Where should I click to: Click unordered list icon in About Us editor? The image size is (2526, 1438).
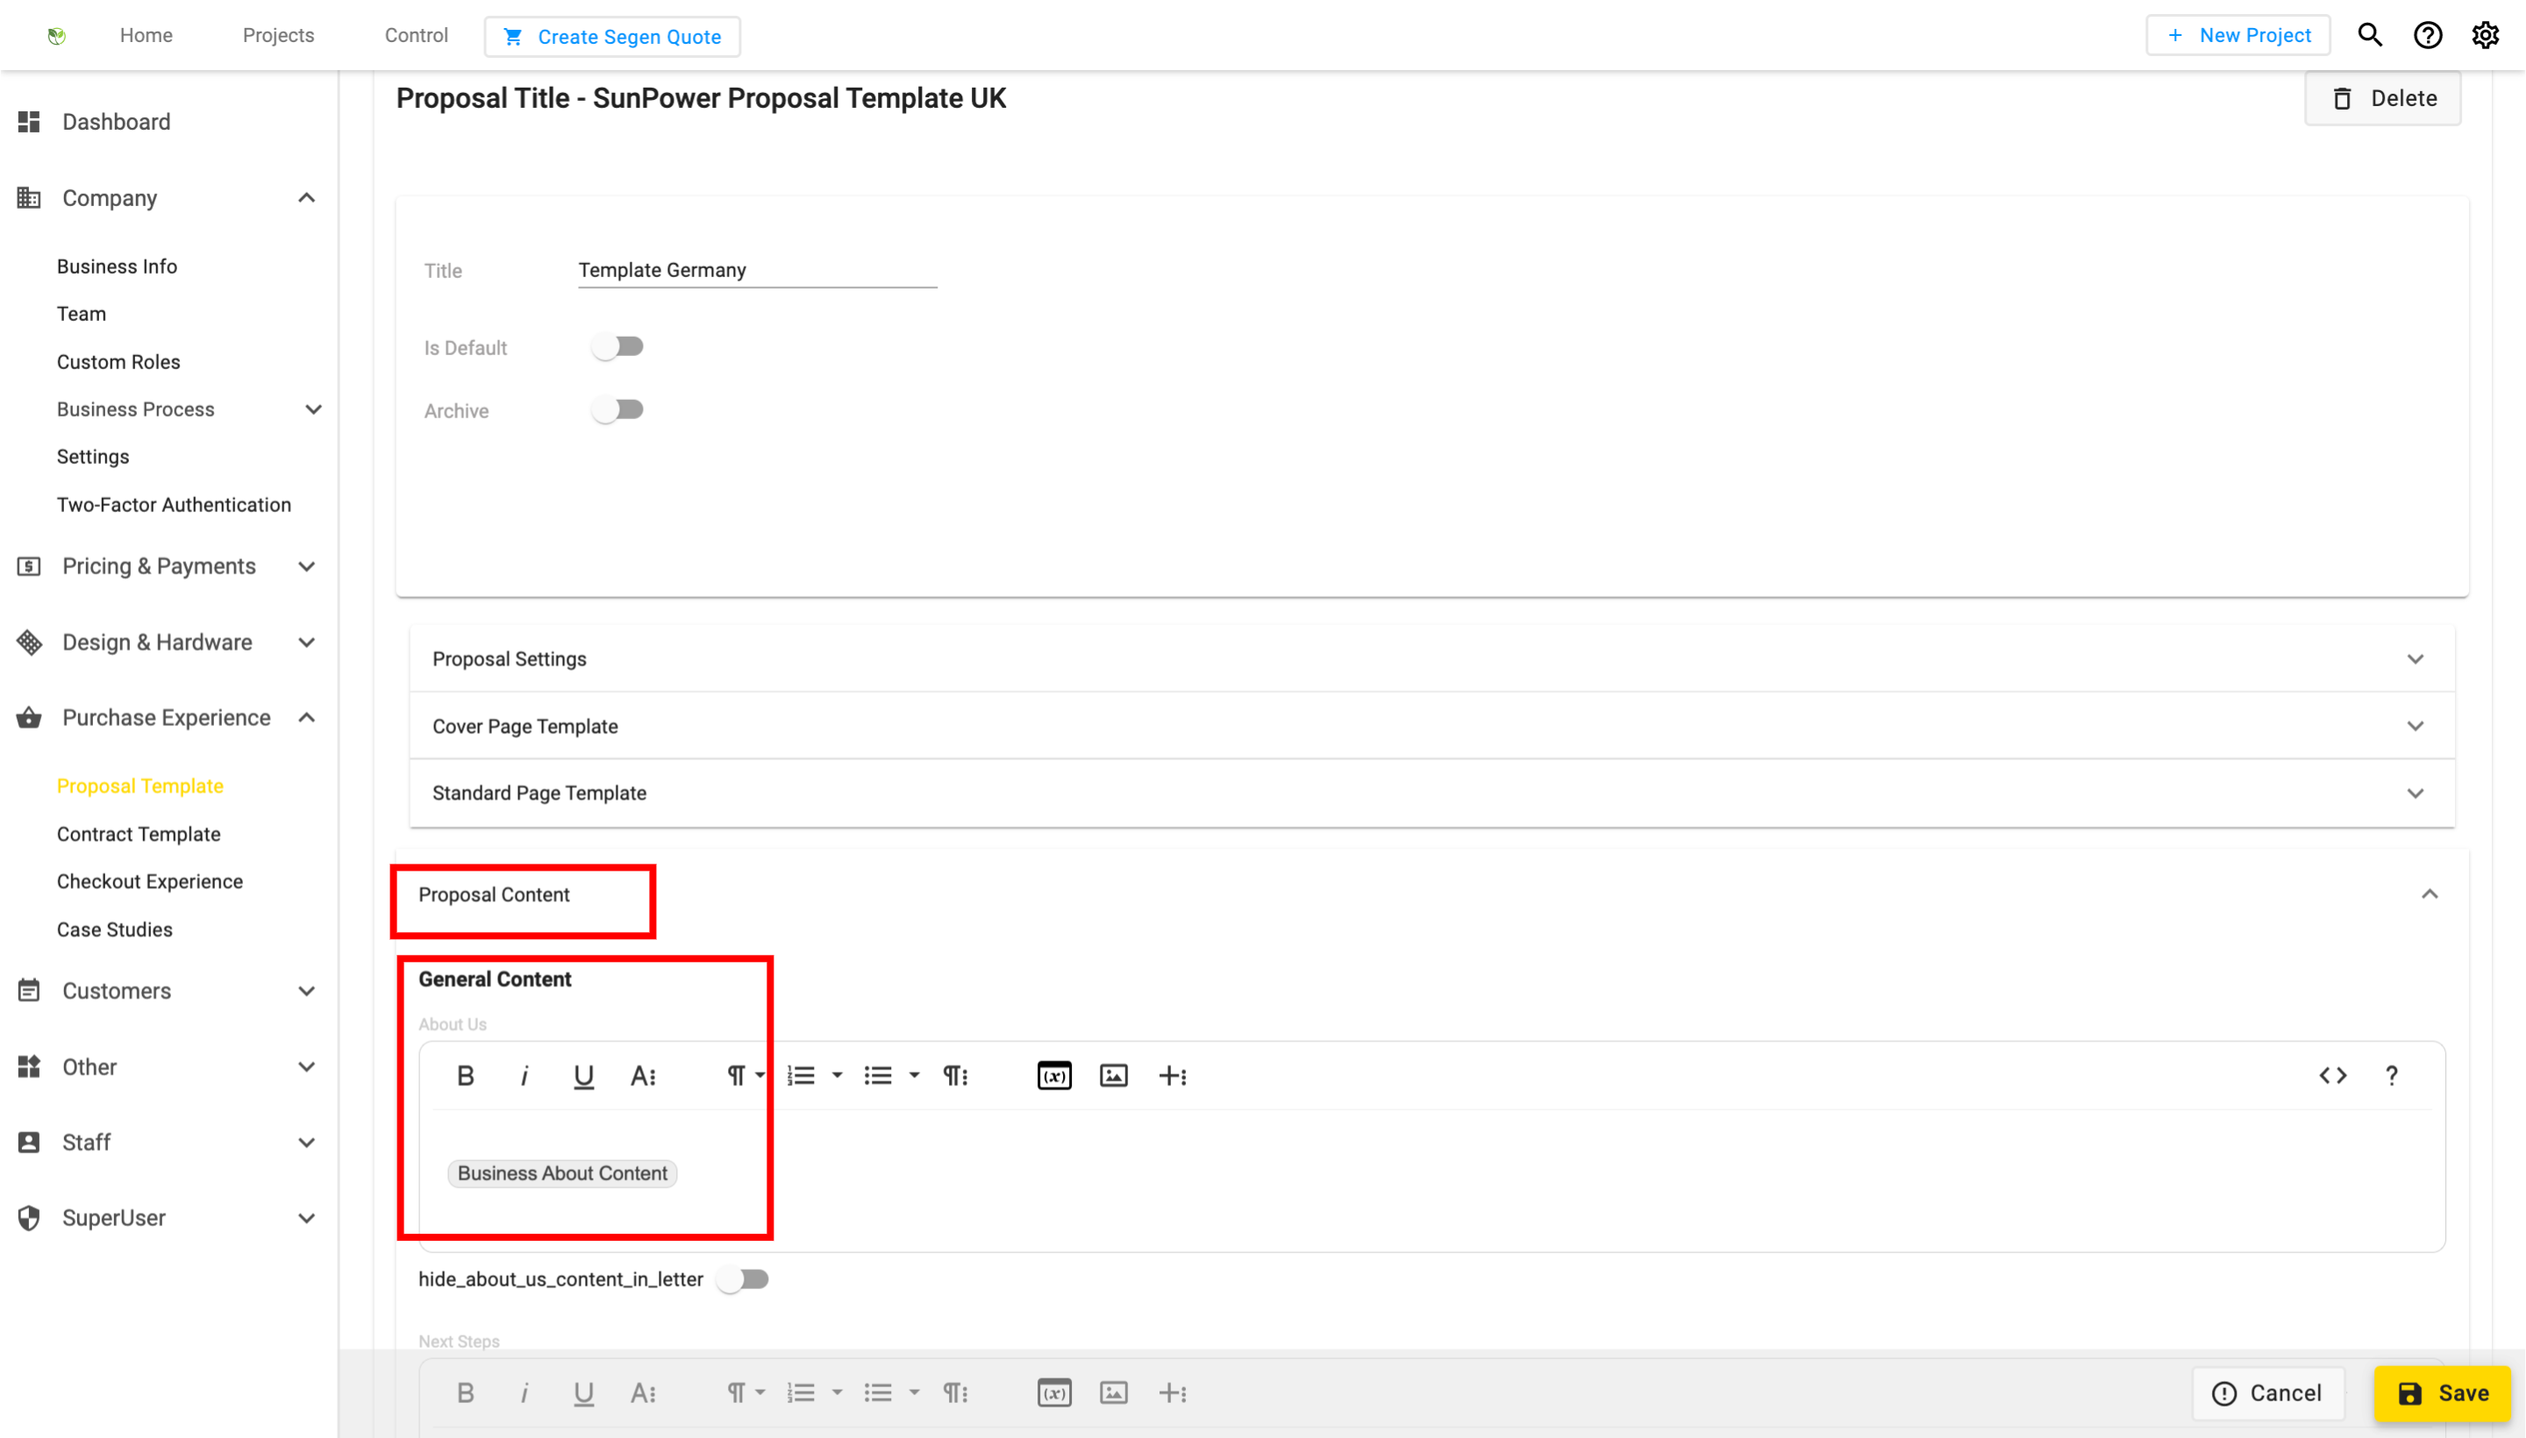[878, 1076]
